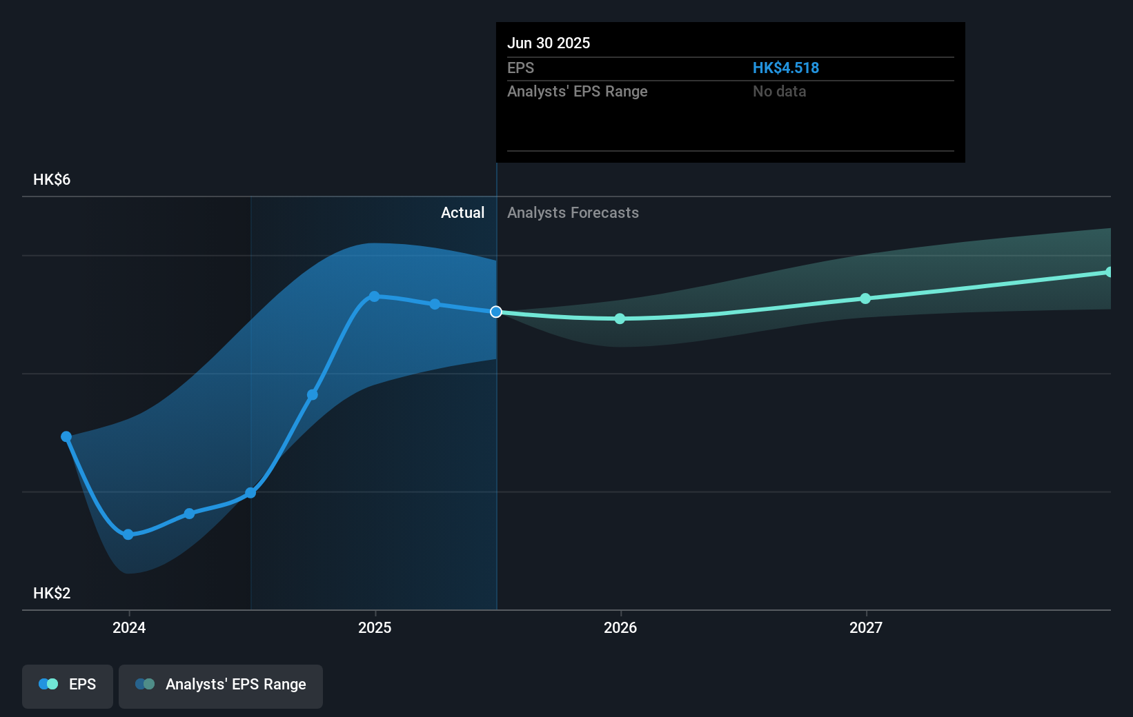Select the highlighted Jun 30 2025 data point
The image size is (1133, 717).
[495, 312]
